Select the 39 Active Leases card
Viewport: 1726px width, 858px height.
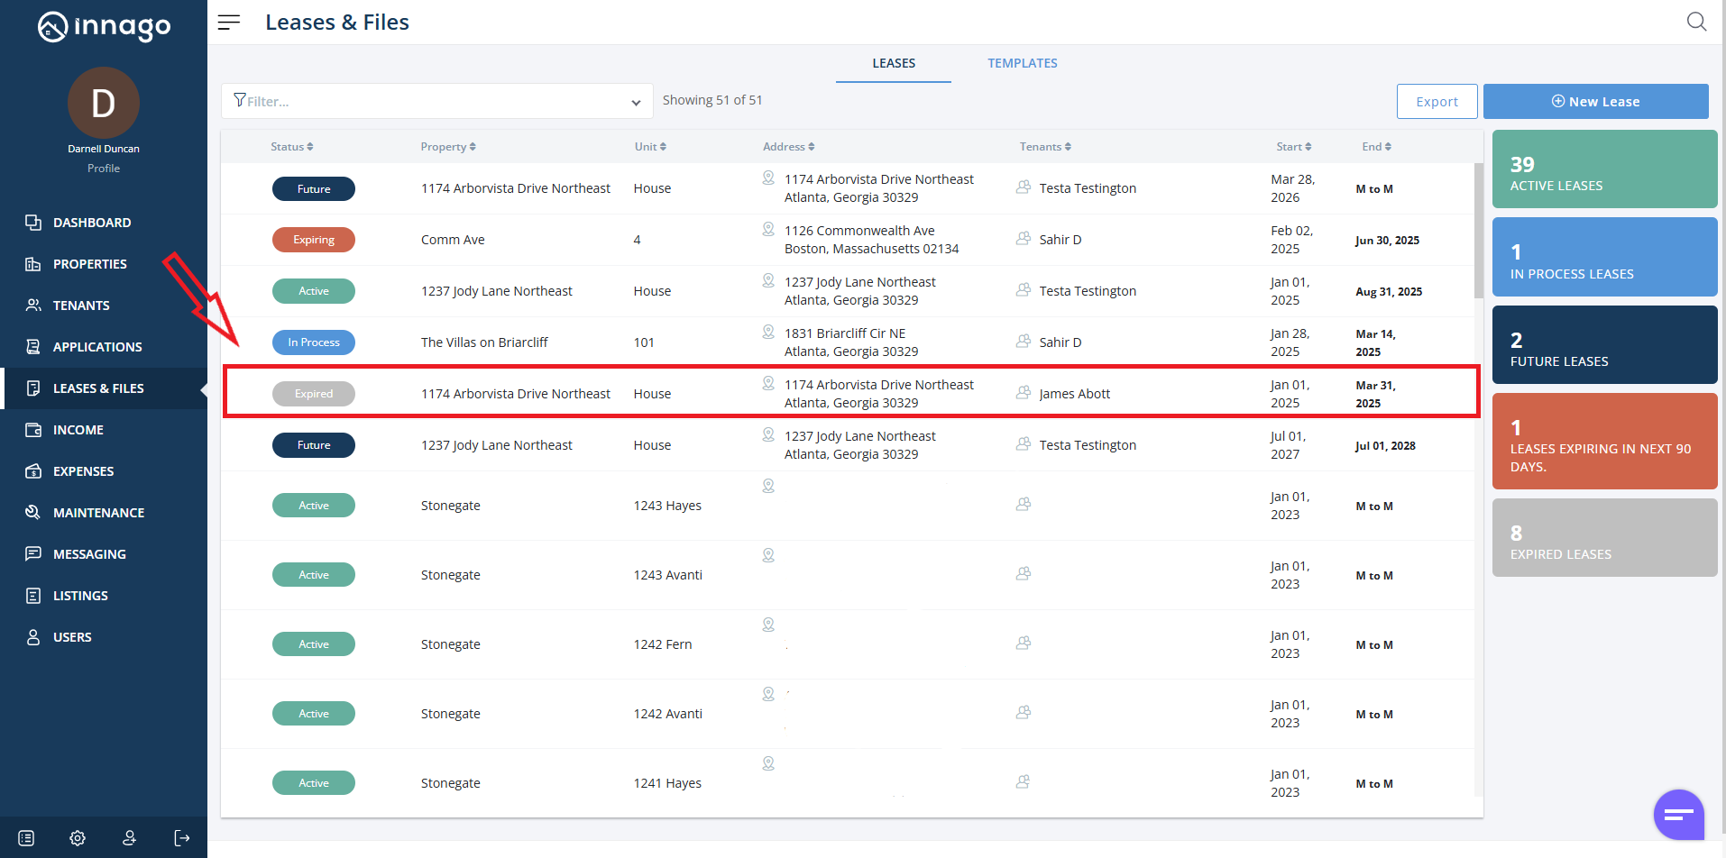(x=1604, y=169)
